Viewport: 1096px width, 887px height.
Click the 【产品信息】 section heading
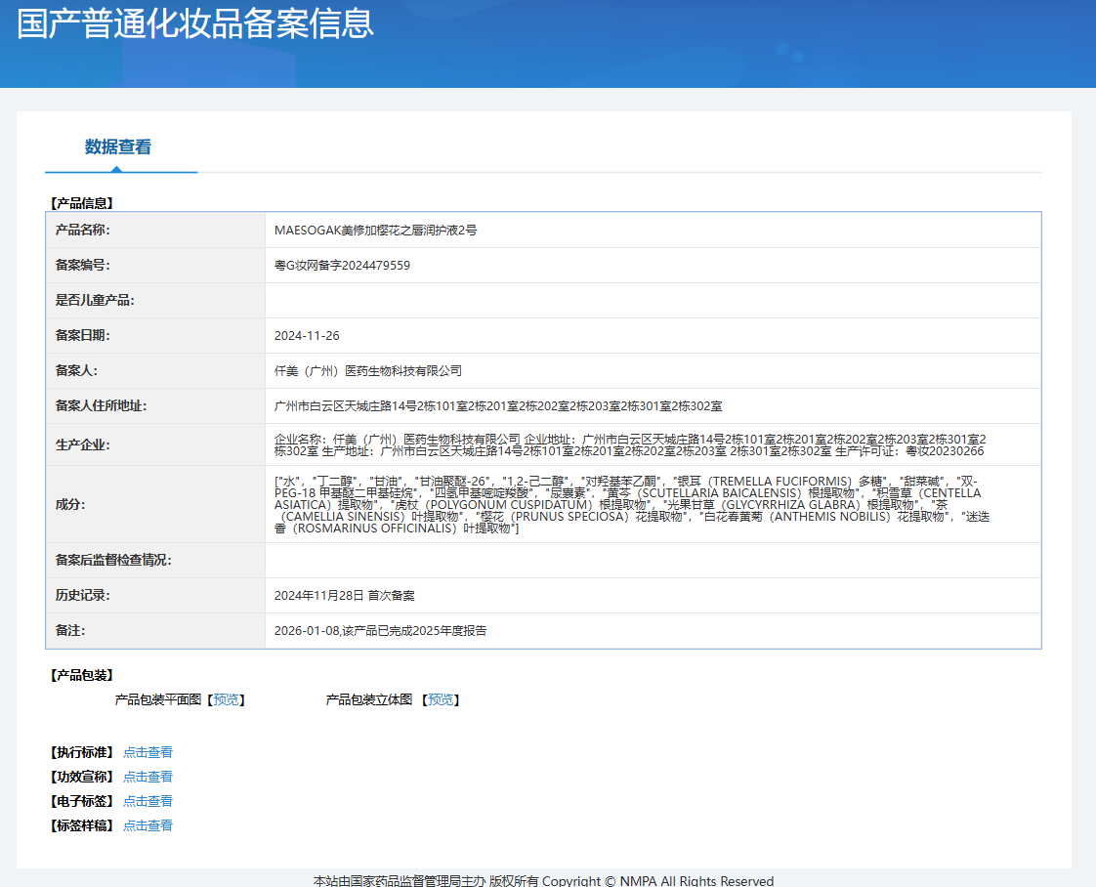pos(82,203)
